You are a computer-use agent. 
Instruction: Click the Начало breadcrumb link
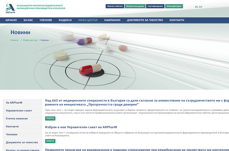click(15, 40)
